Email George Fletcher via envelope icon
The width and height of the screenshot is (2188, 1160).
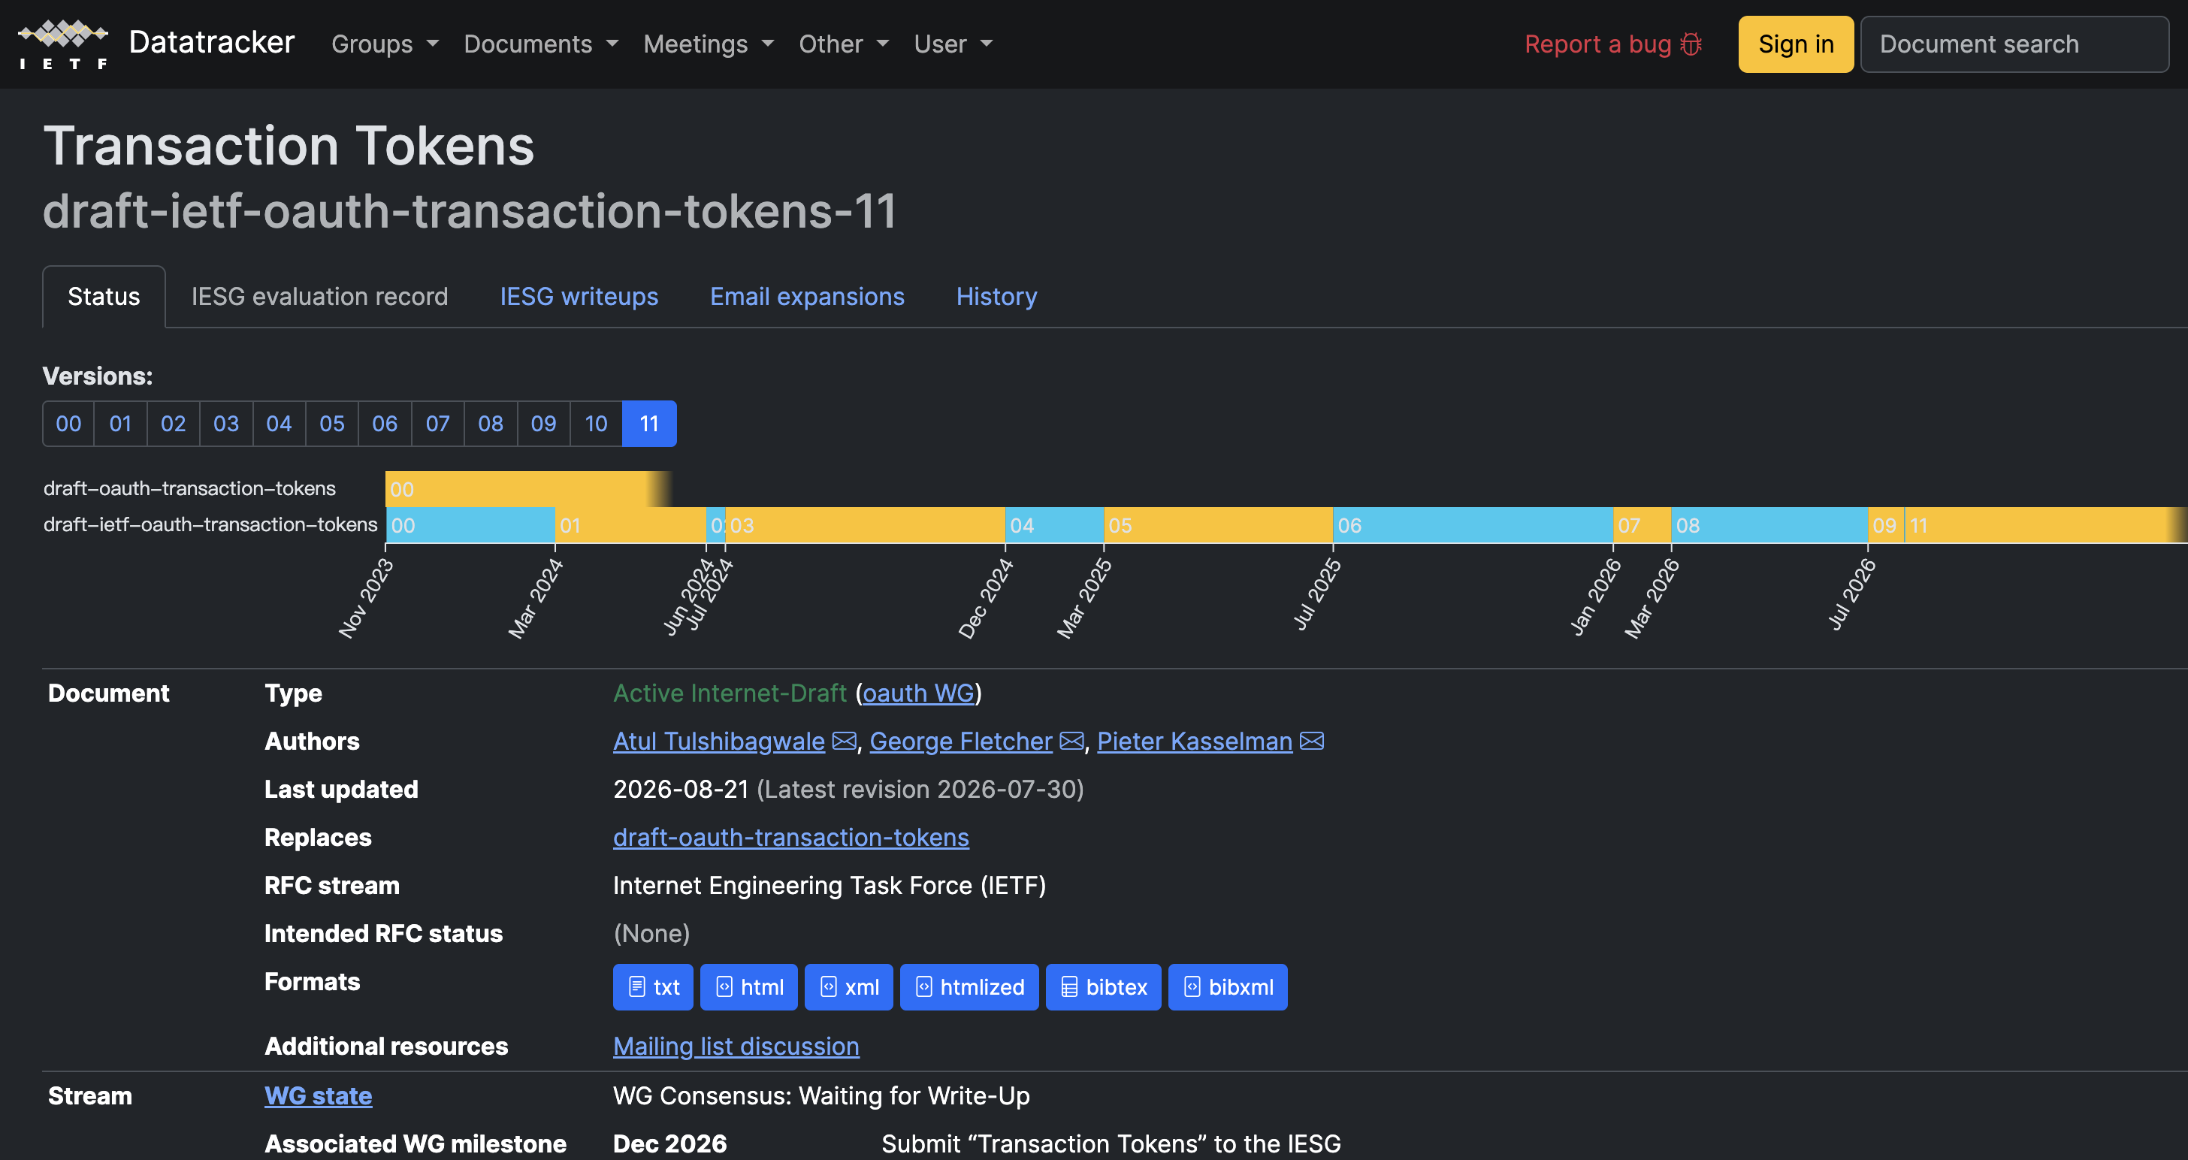tap(1072, 742)
